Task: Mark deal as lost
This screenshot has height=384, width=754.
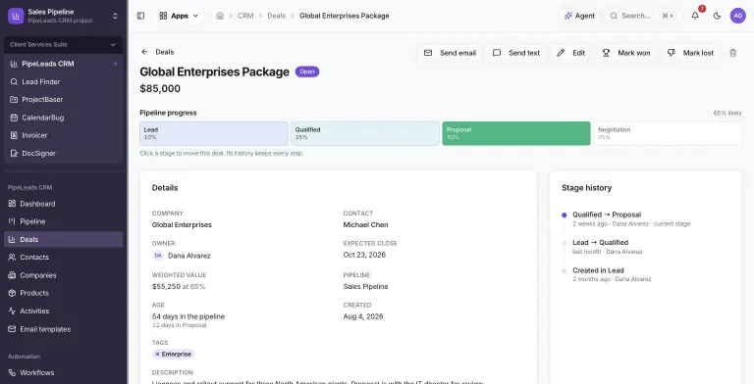Action: coord(690,53)
